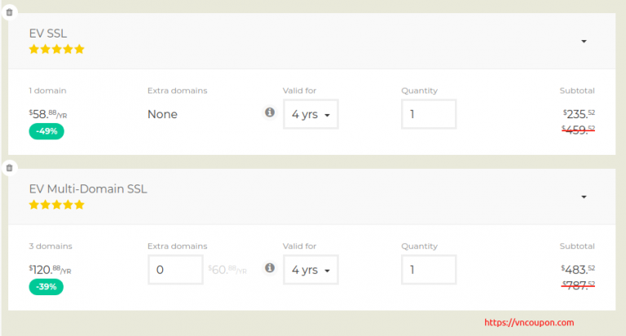Click the $483.52 subtotal for EV Multi-Domain
The width and height of the screenshot is (626, 336).
(579, 269)
